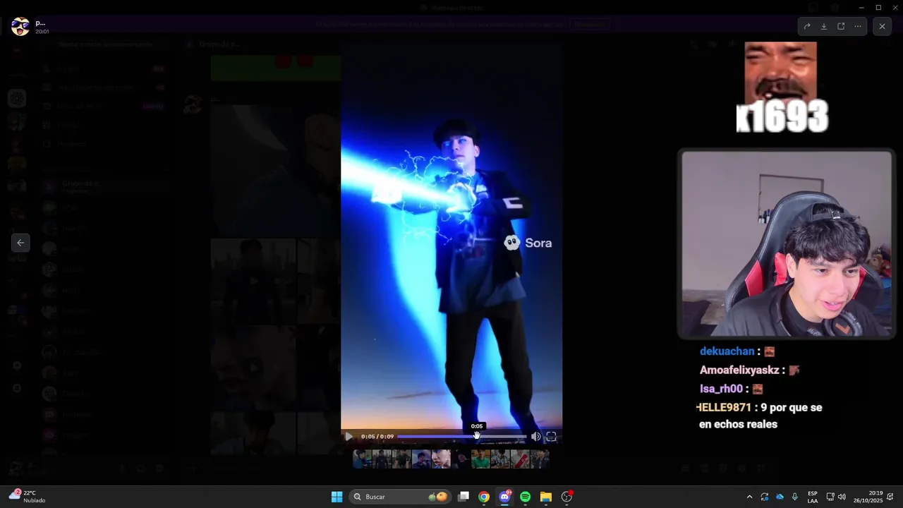Open Discord from the taskbar
The image size is (903, 508).
[504, 497]
